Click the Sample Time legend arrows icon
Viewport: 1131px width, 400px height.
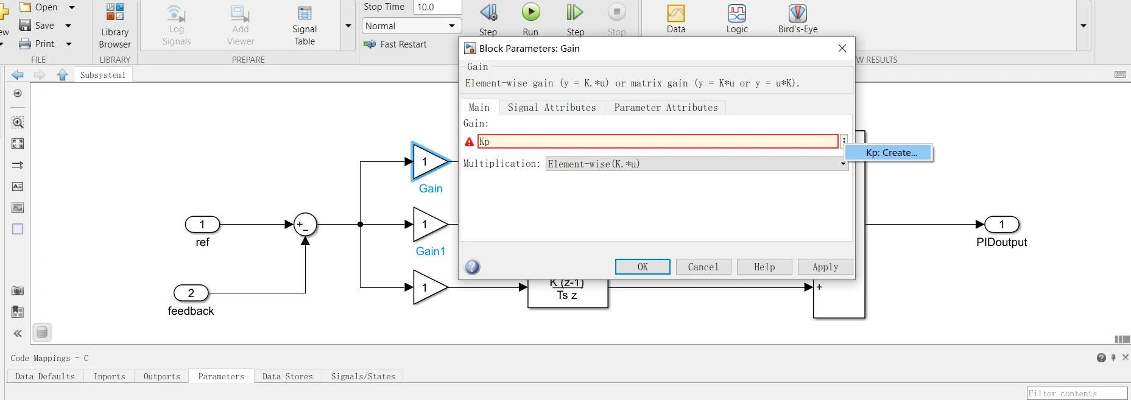pos(18,165)
